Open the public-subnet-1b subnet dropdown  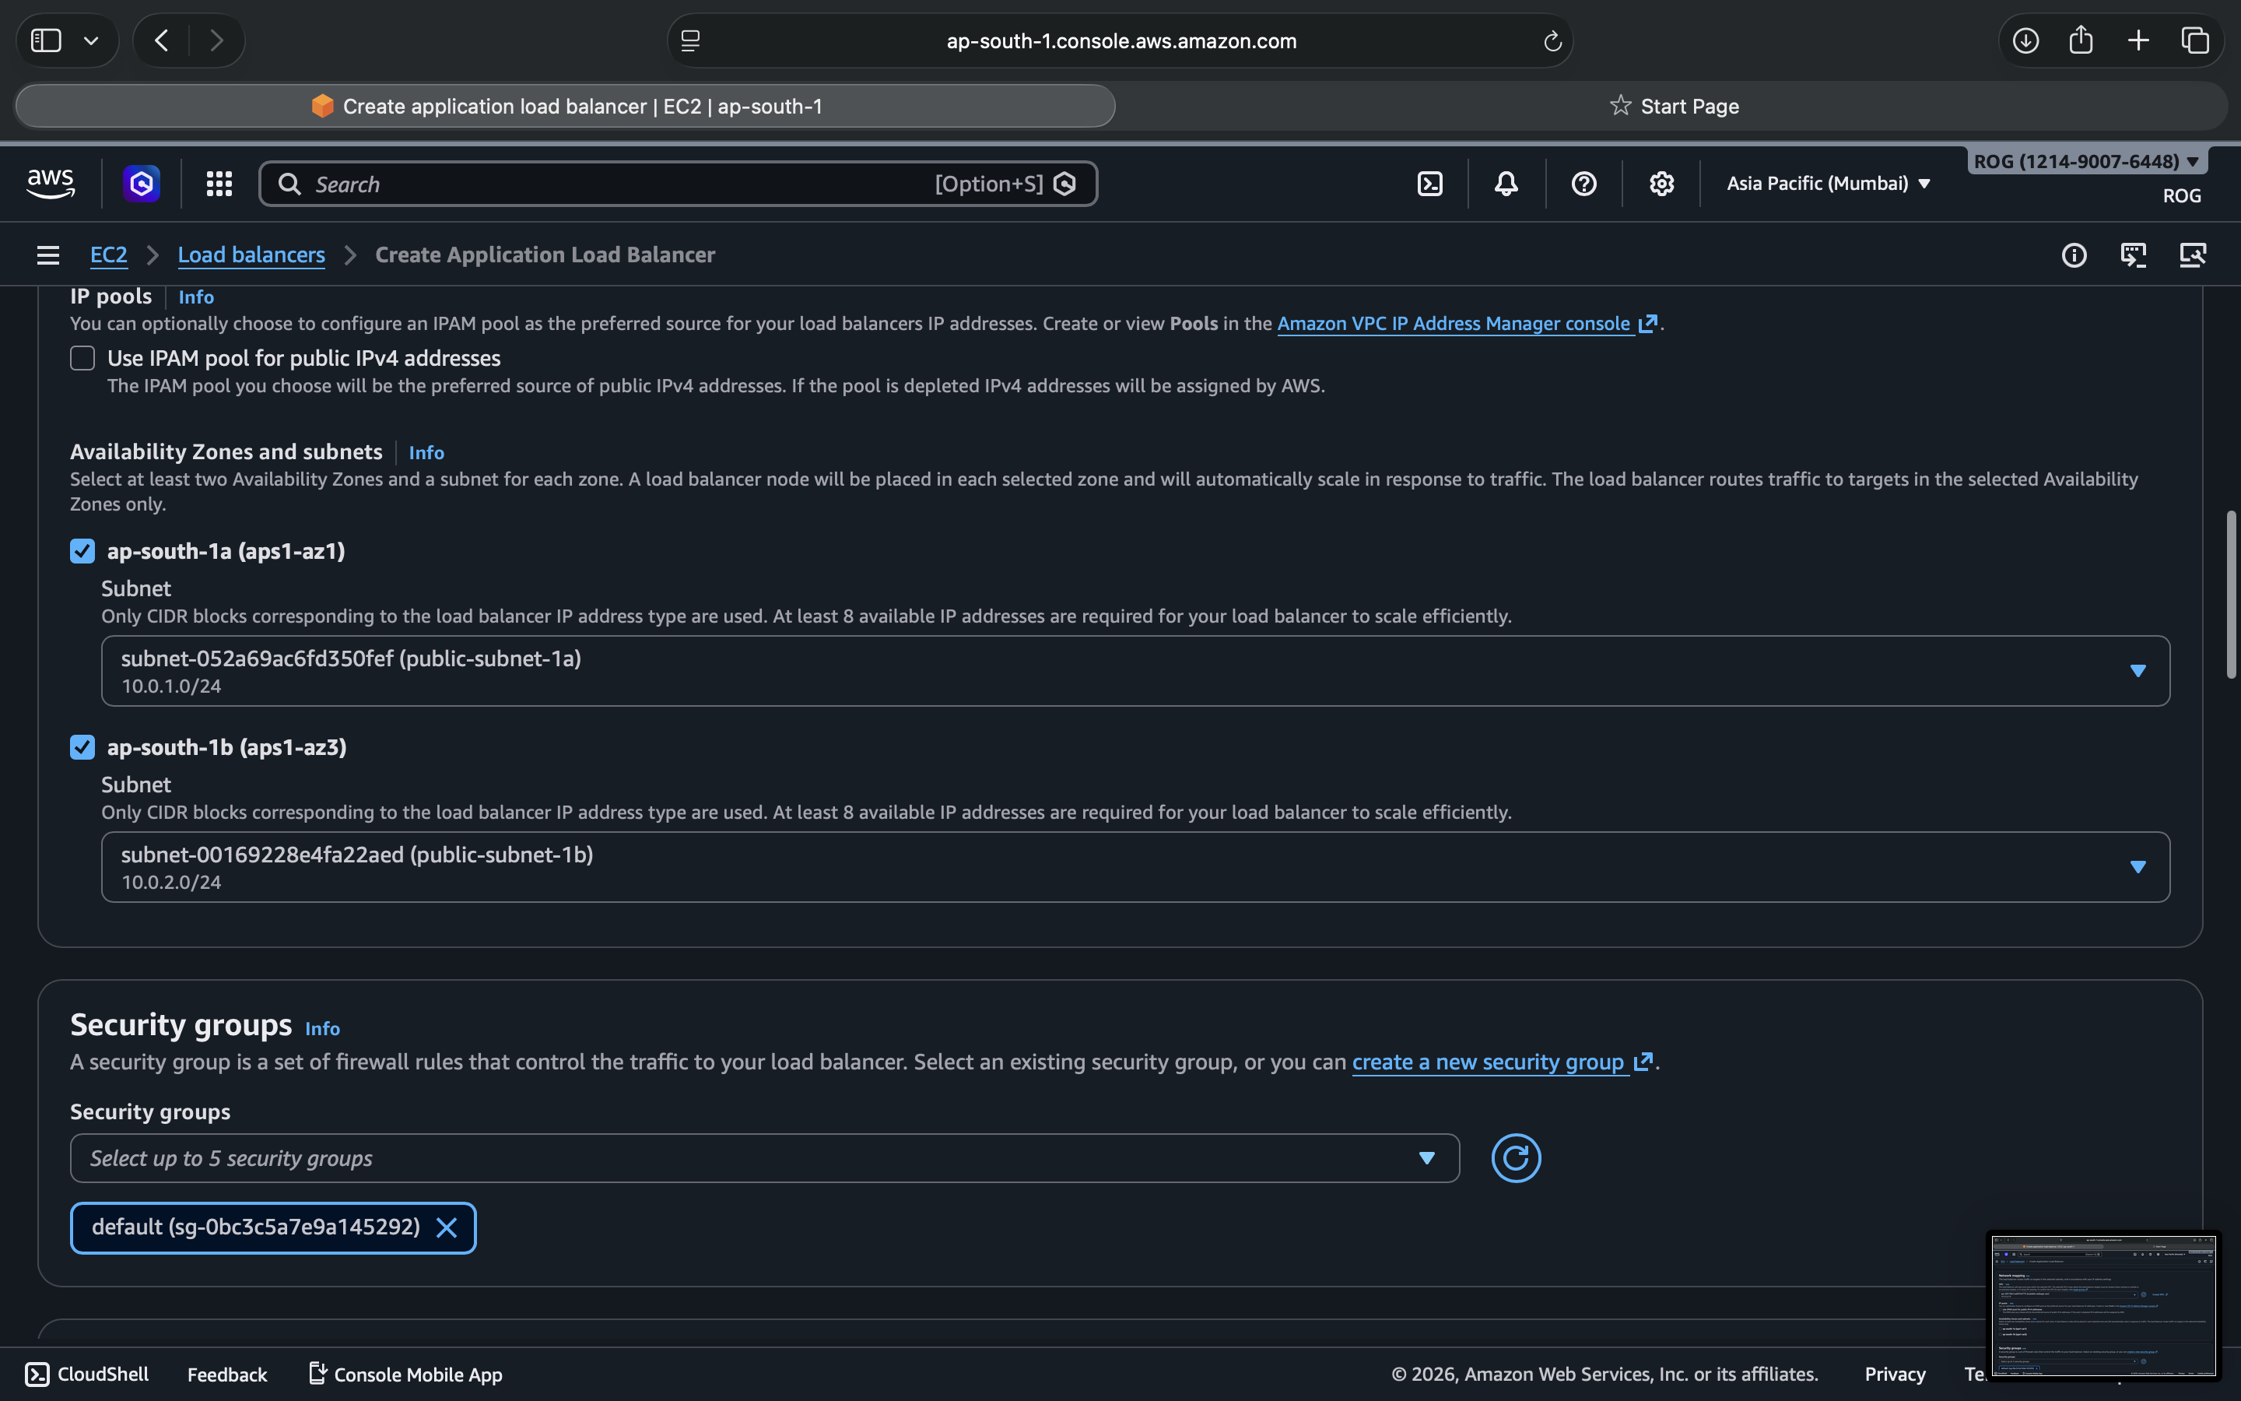coord(1135,867)
